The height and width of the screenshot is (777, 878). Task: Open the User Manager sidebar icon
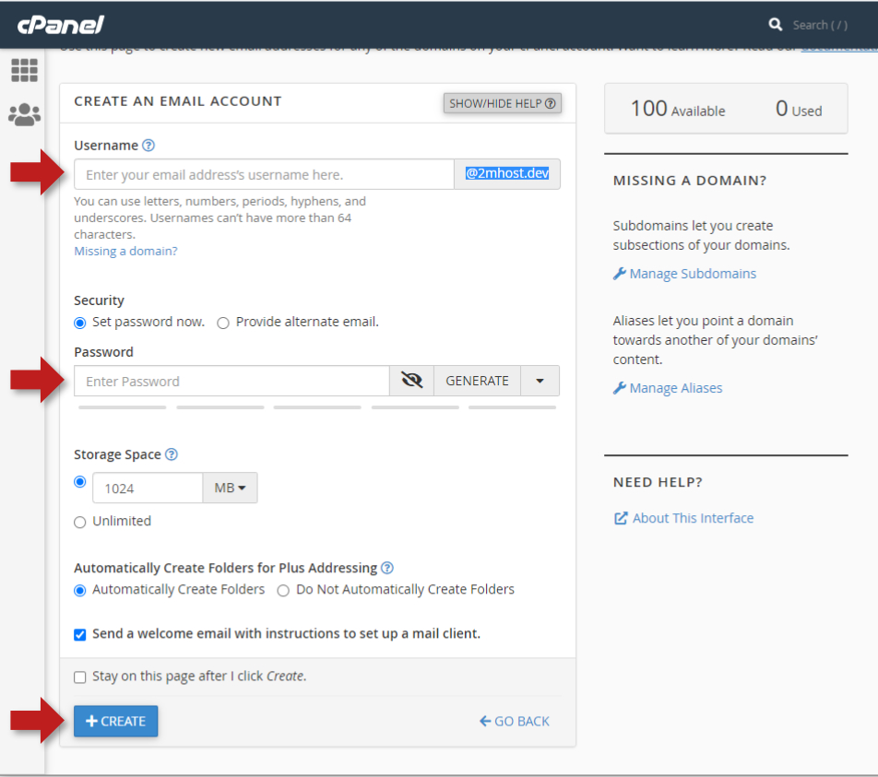[24, 114]
